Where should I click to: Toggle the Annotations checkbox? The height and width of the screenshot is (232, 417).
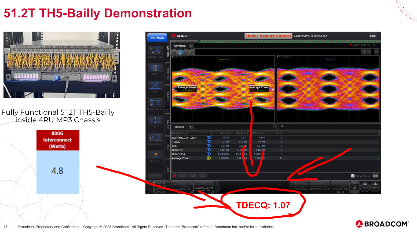click(x=353, y=176)
